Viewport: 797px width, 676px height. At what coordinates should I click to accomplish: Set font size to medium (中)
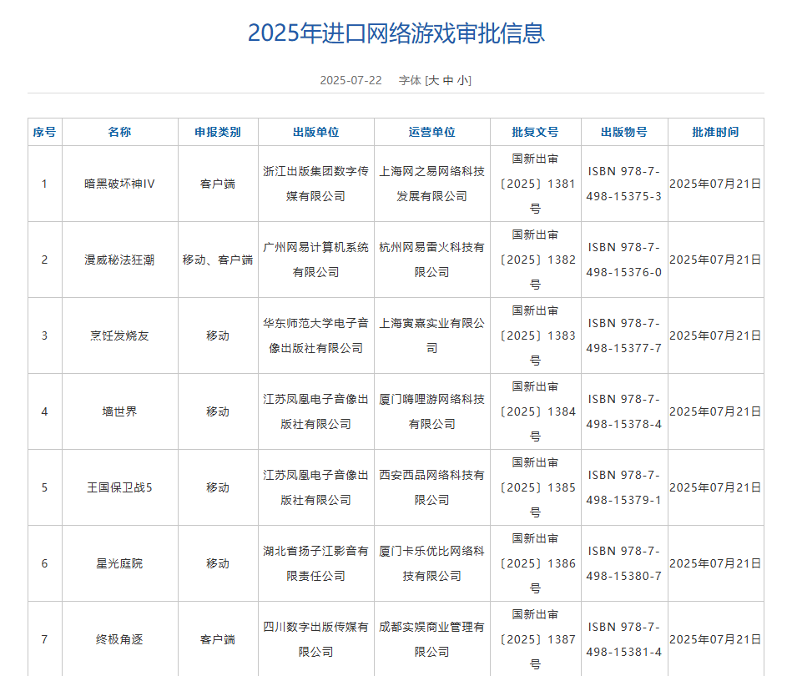[448, 80]
